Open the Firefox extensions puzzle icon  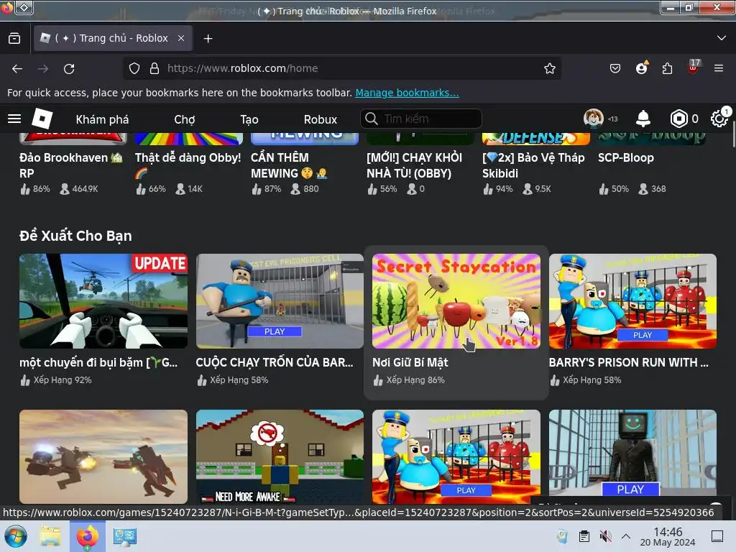(667, 68)
